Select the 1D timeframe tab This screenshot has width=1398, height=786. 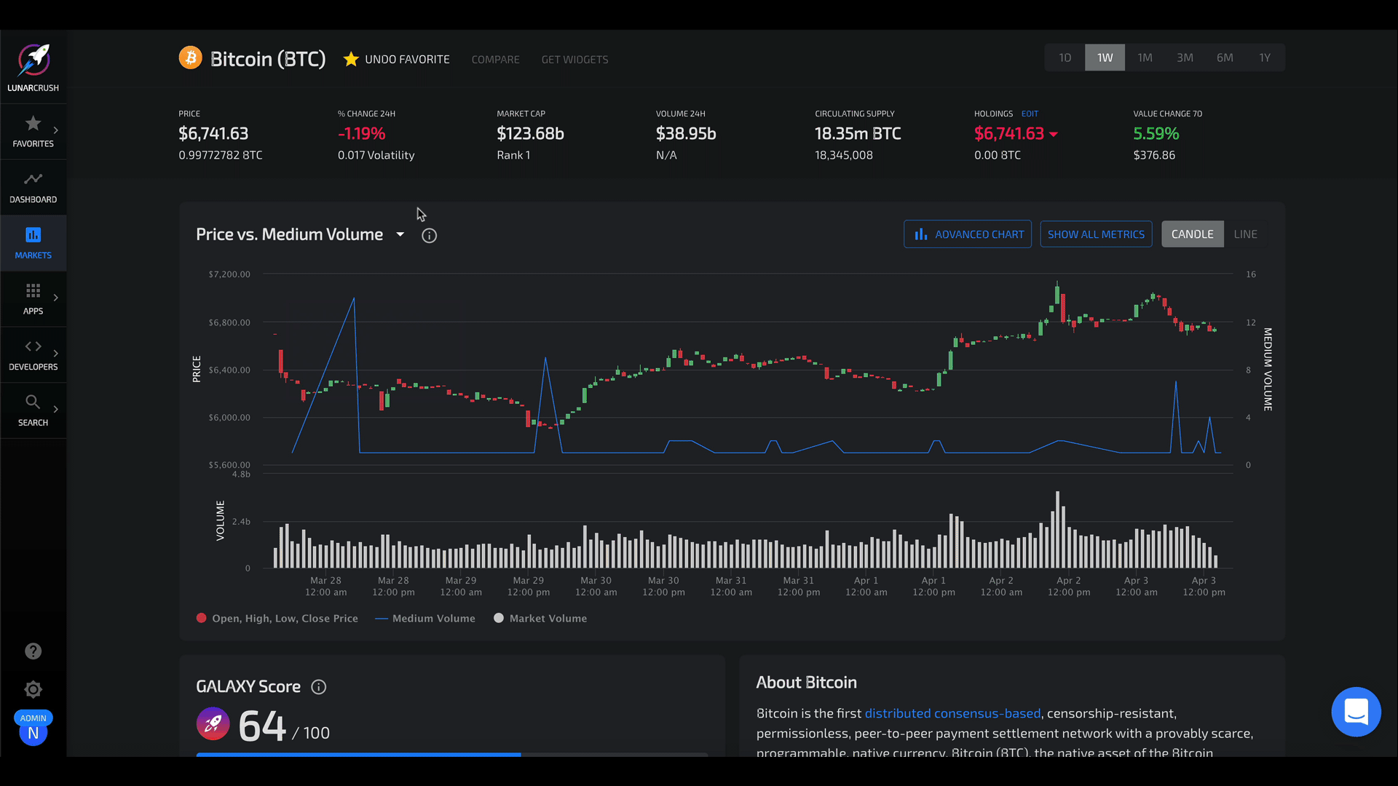click(x=1065, y=57)
